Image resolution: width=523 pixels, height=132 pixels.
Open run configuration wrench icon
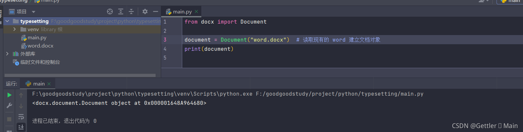click(10, 105)
